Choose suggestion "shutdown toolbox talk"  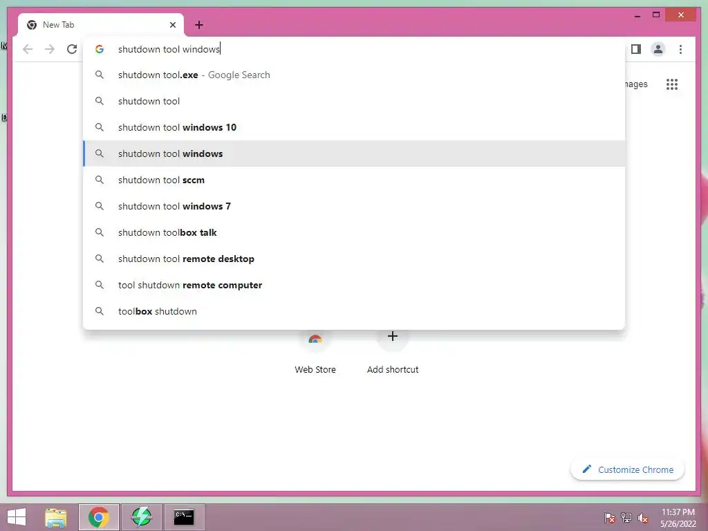point(354,232)
